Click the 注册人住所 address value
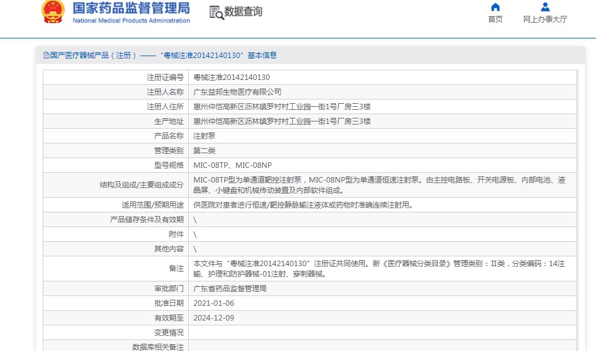Viewport: 596px width, 351px height. coord(282,107)
